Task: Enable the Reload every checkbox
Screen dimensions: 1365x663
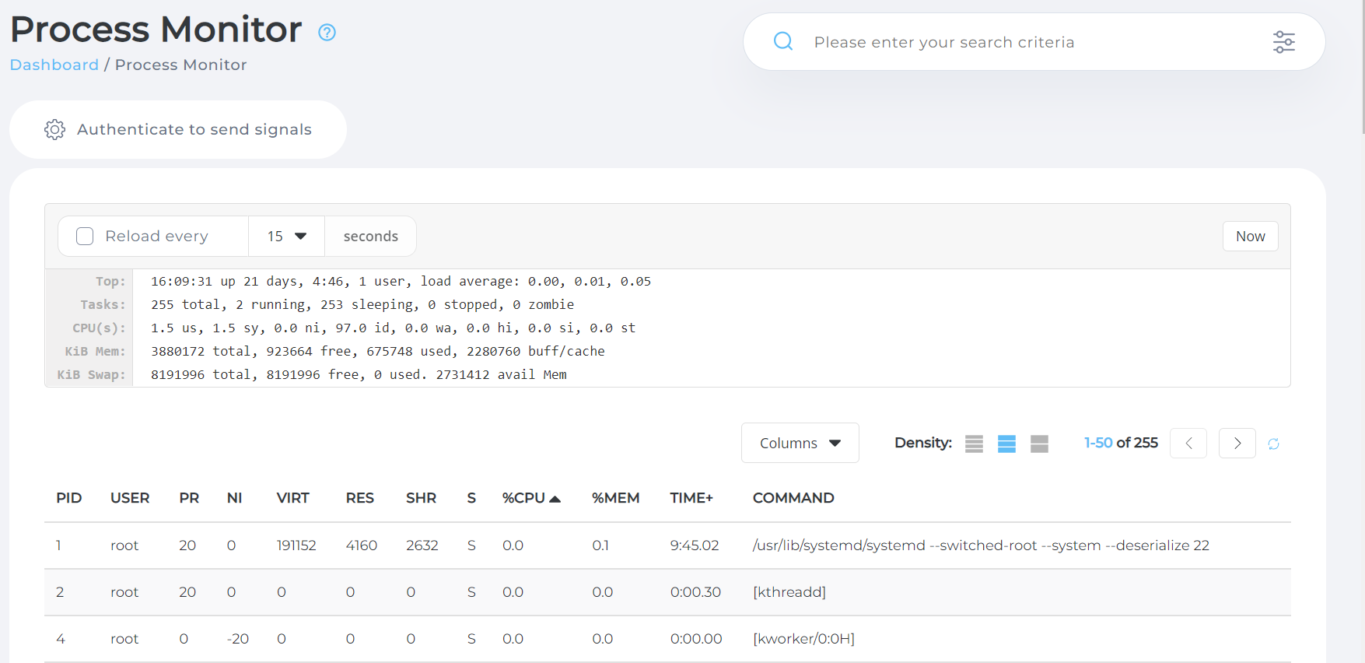Action: (85, 236)
